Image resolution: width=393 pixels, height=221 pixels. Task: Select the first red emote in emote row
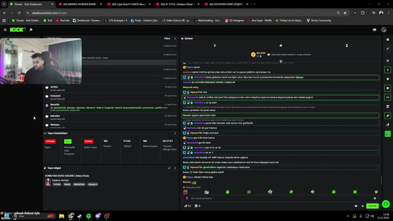tap(185, 192)
